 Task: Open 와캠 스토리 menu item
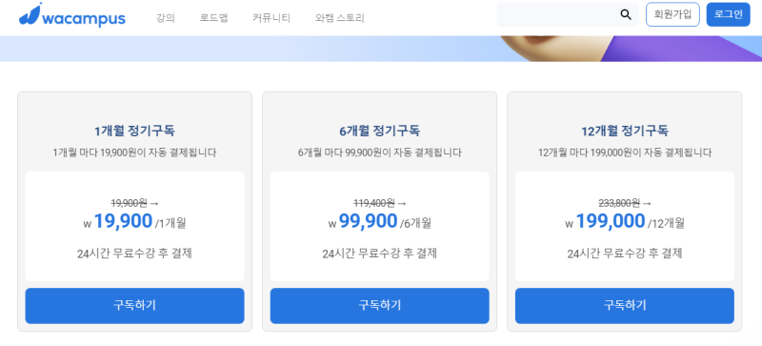coord(340,18)
